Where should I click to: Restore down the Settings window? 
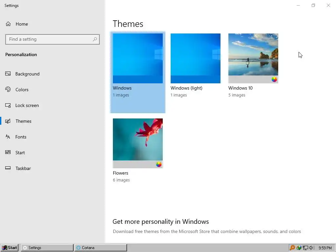pos(313,5)
